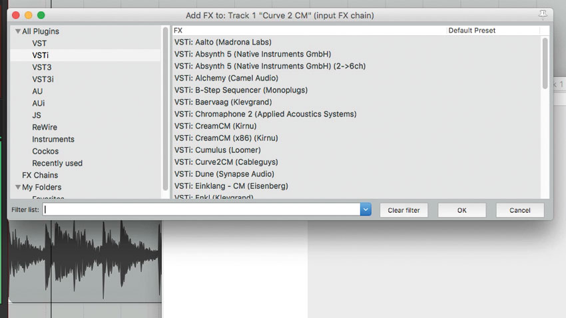The width and height of the screenshot is (566, 318).
Task: Focus the Filter list text field
Action: click(x=201, y=210)
